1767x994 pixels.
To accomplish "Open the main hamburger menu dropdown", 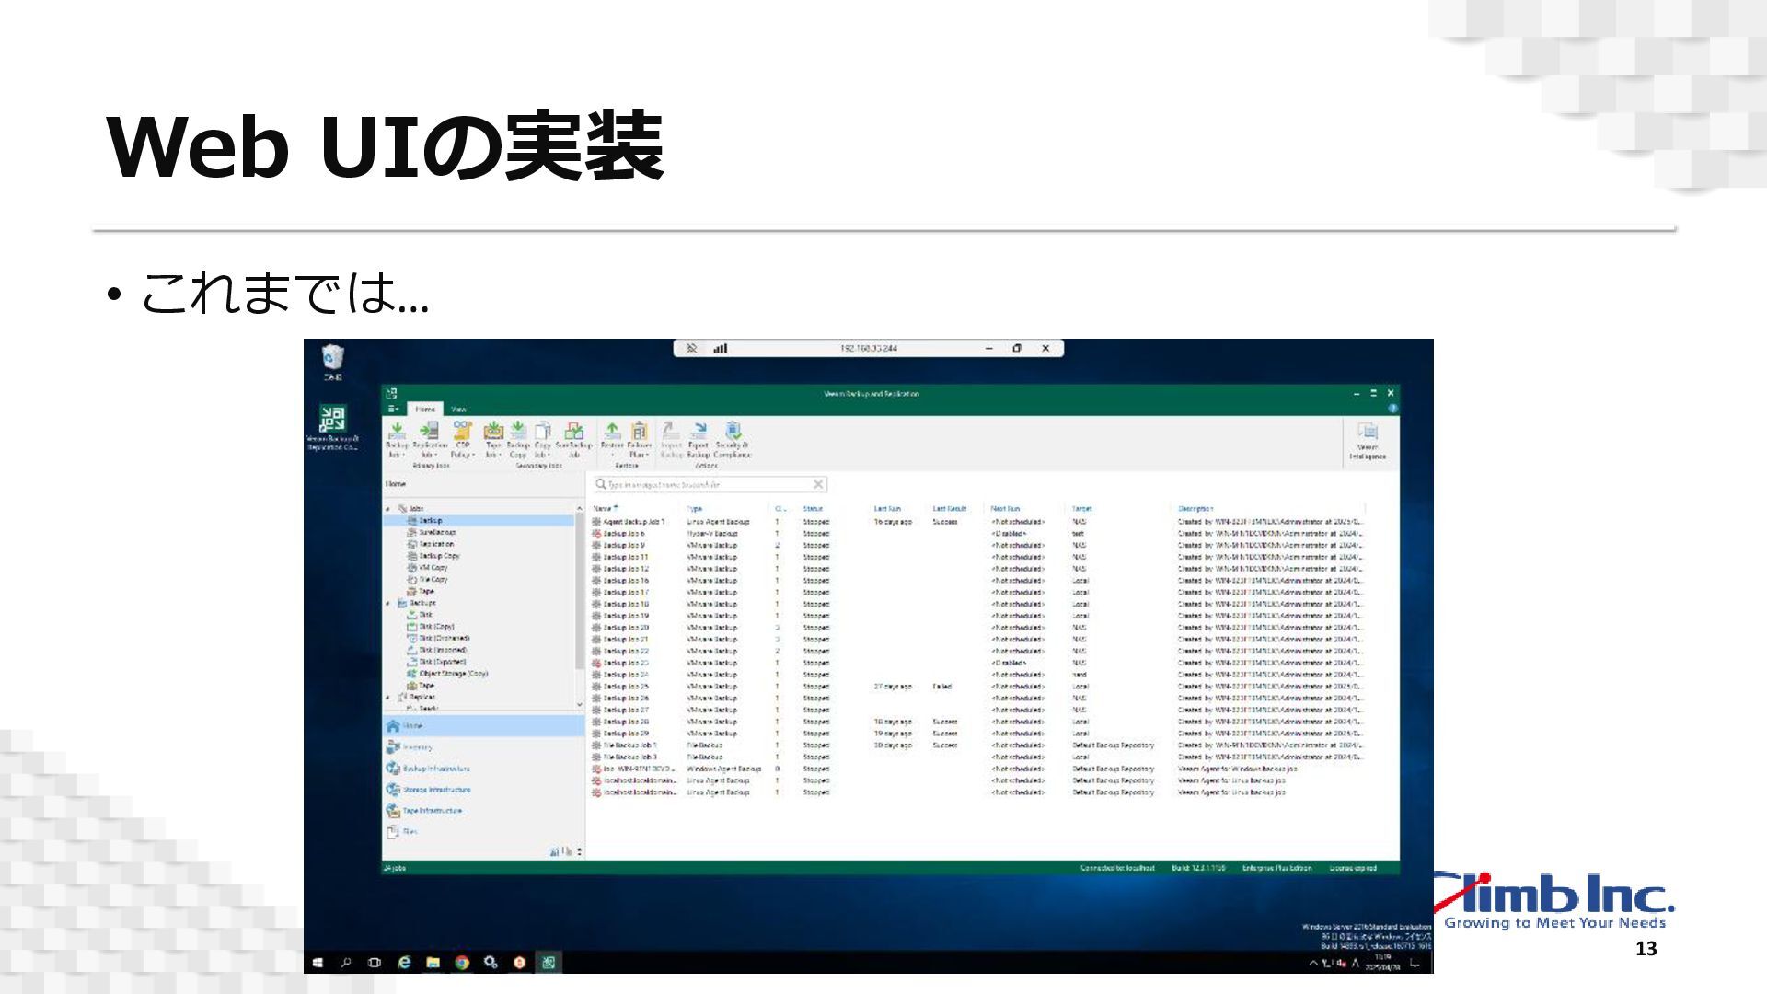I will tap(392, 409).
